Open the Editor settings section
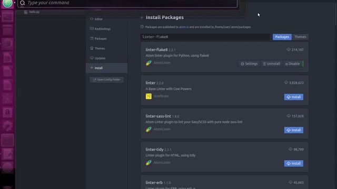This screenshot has width=337, height=189. (x=96, y=19)
